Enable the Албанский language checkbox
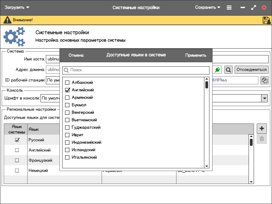 coord(67,83)
